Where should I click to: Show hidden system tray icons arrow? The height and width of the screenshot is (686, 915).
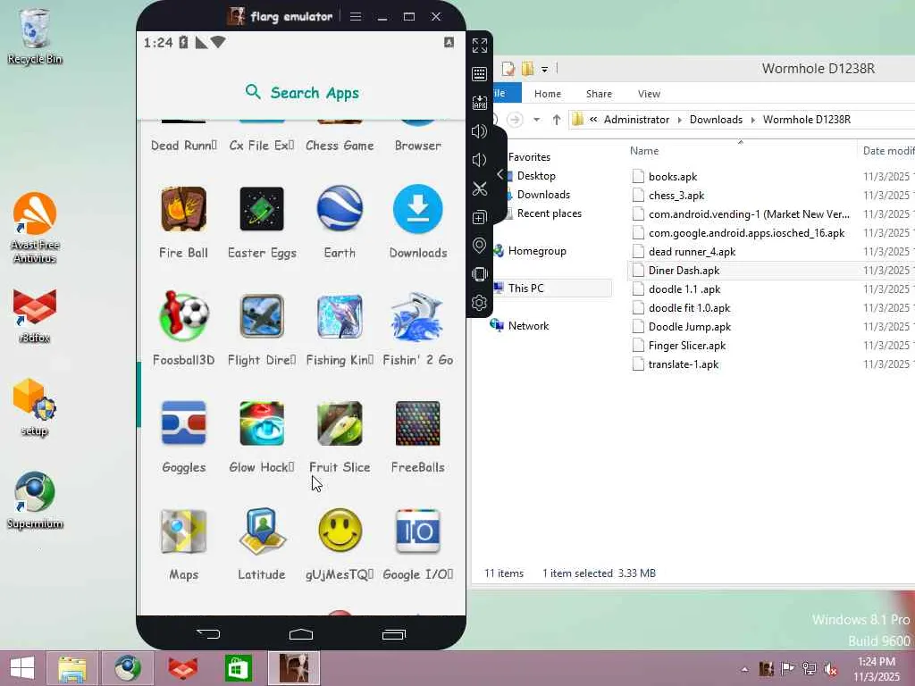pyautogui.click(x=744, y=669)
